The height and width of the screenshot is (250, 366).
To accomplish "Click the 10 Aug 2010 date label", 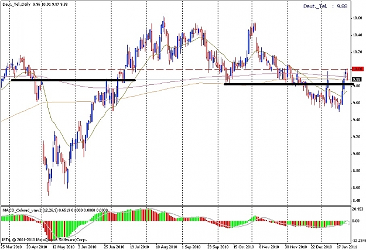I will click(166, 246).
